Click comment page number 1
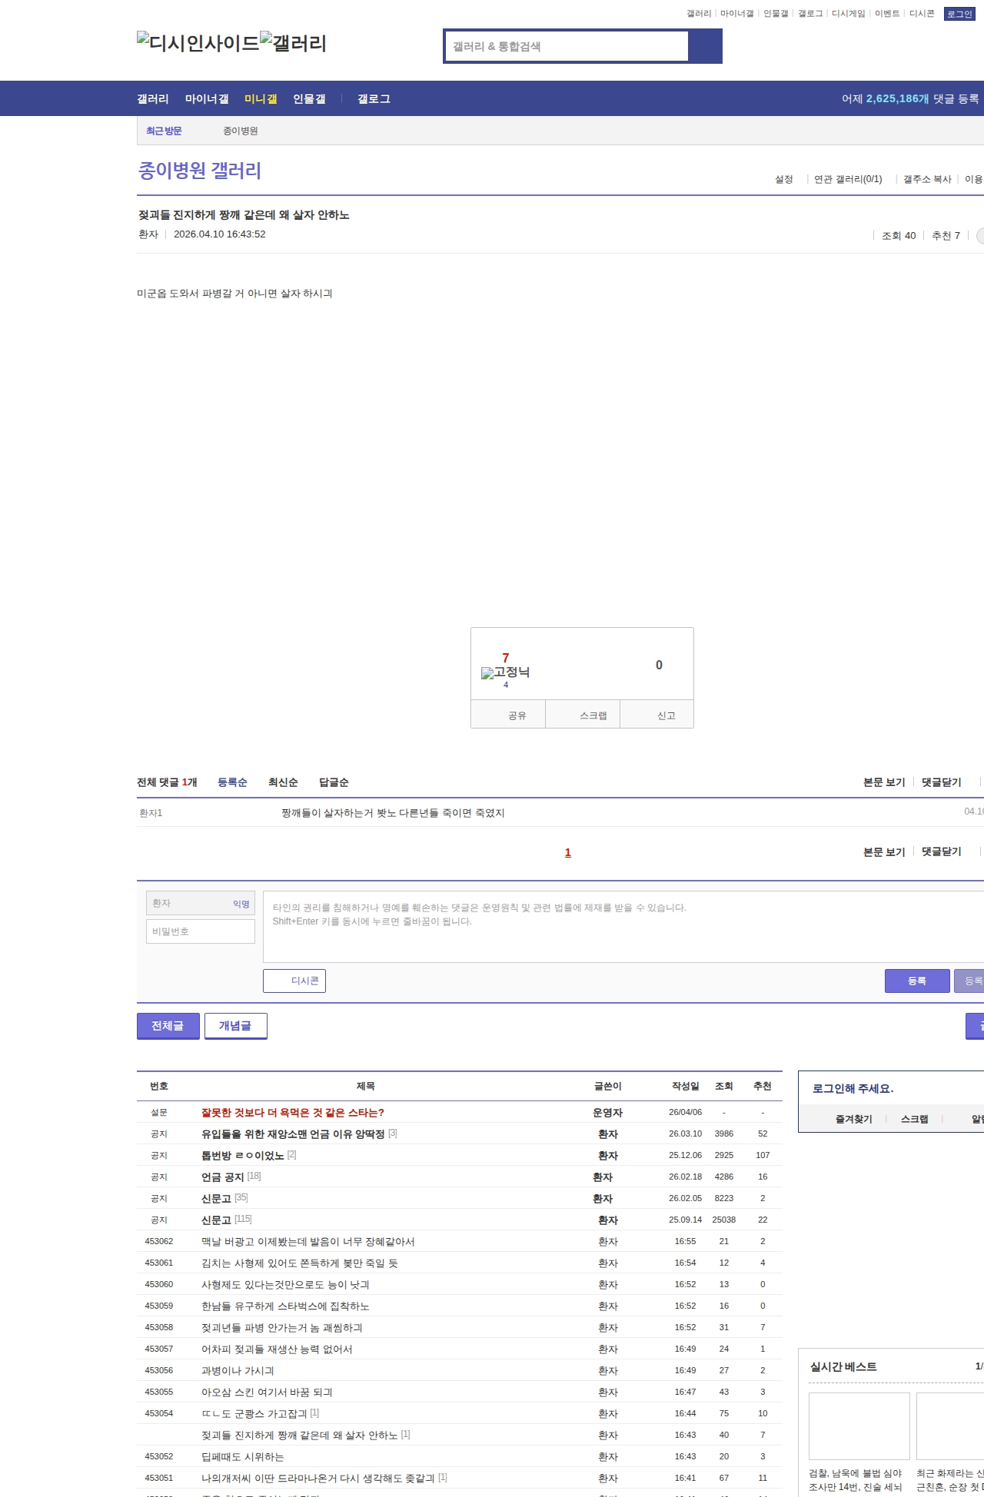This screenshot has width=984, height=1497. 567,852
